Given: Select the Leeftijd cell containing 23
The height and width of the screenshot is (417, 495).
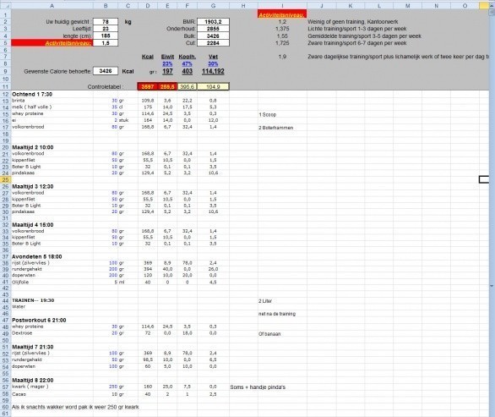Looking at the screenshot, I should pyautogui.click(x=106, y=29).
